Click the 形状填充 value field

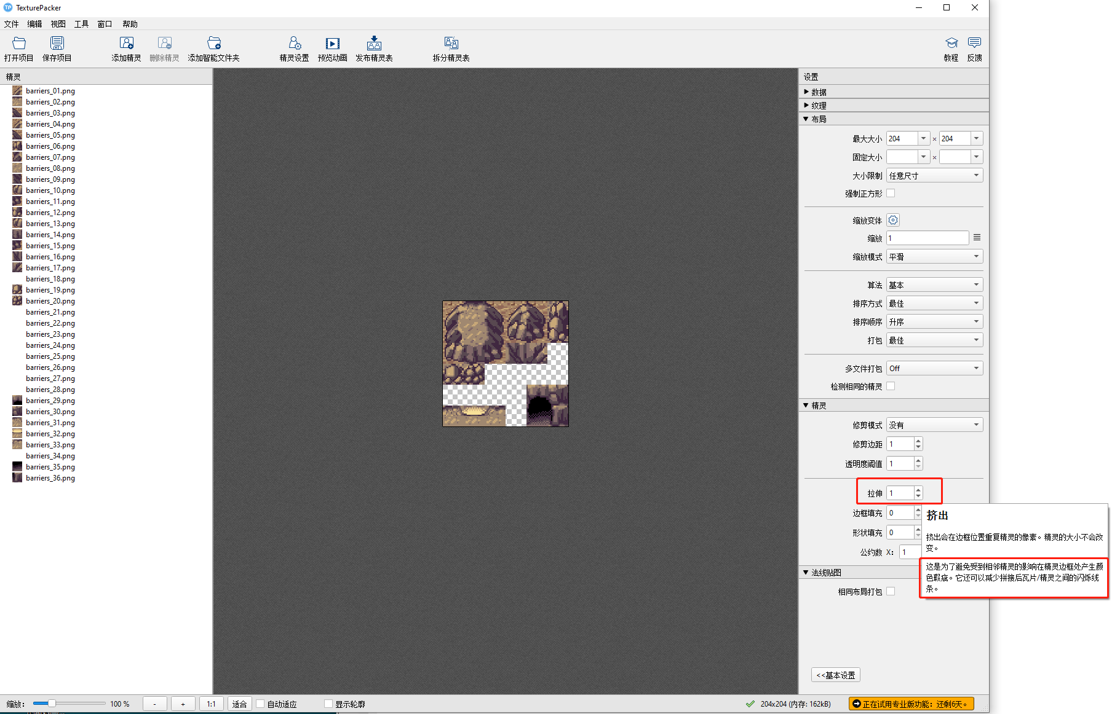click(900, 532)
